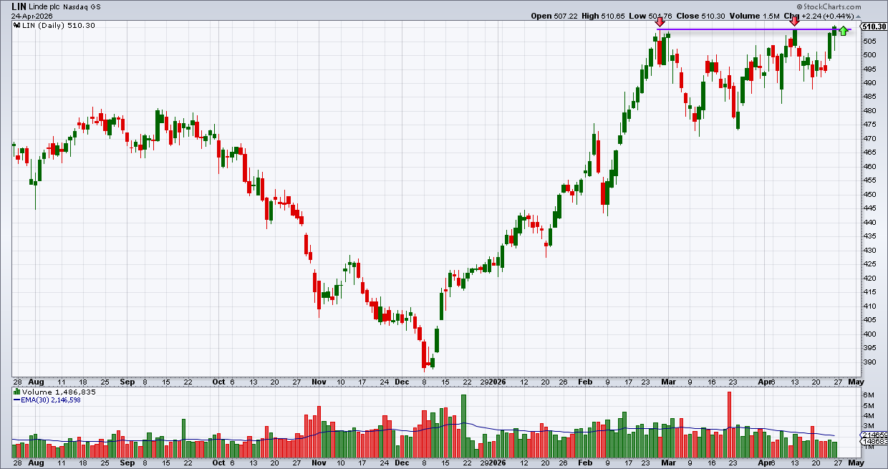The image size is (888, 469).
Task: Click the 390 price axis label
Action: click(x=868, y=362)
